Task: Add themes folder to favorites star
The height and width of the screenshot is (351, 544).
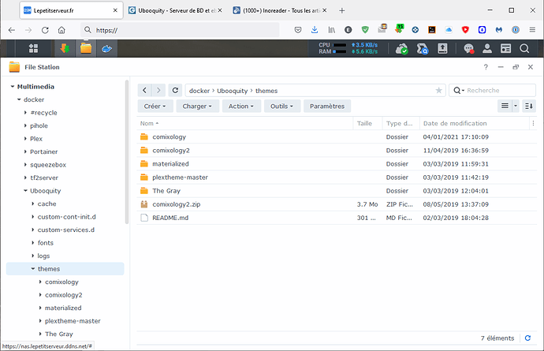Action: (x=438, y=91)
